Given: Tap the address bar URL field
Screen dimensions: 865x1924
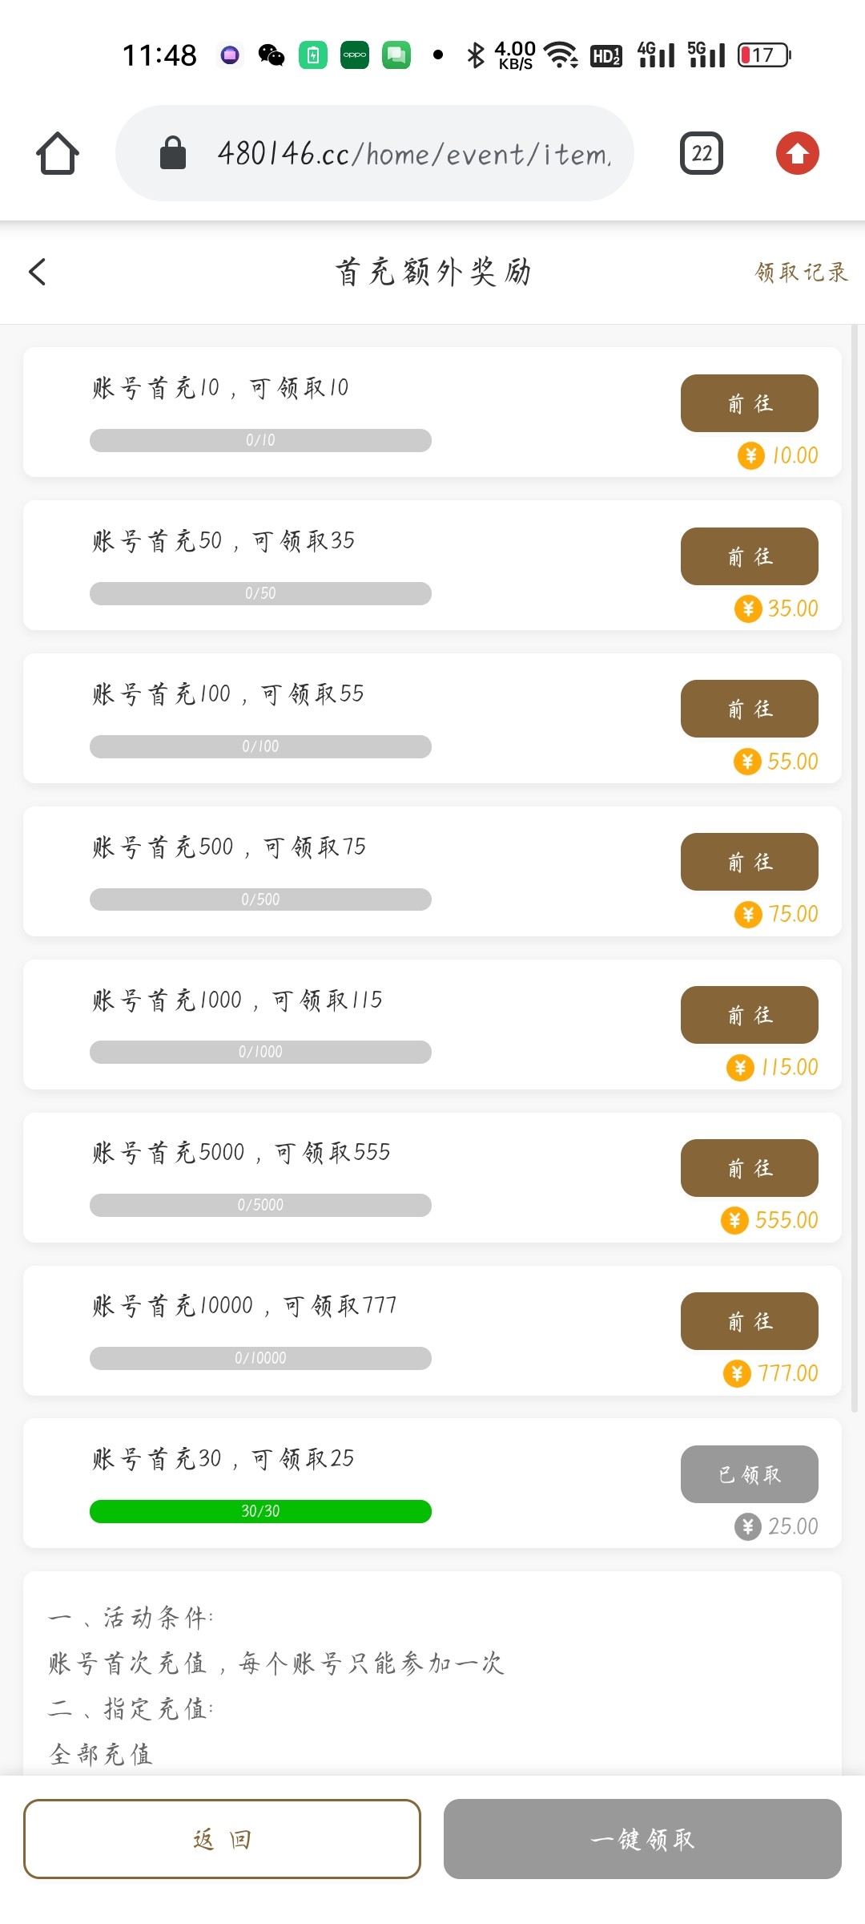Looking at the screenshot, I should coord(413,153).
